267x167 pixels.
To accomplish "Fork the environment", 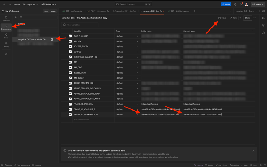I will [233, 18].
